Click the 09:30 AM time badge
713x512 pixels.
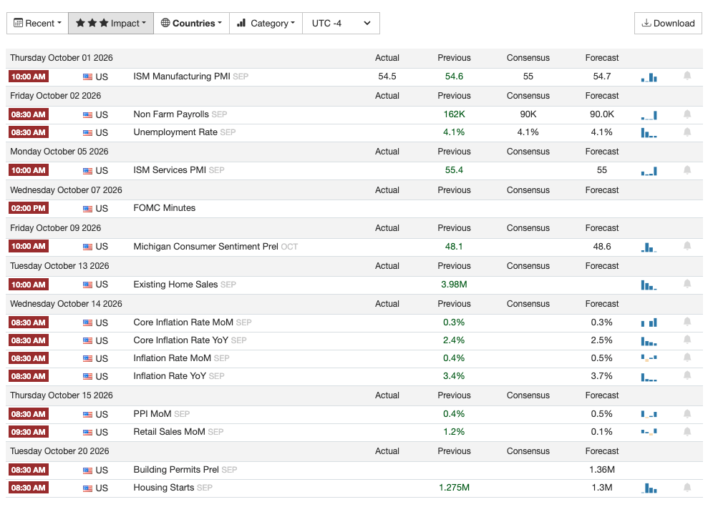pyautogui.click(x=28, y=432)
